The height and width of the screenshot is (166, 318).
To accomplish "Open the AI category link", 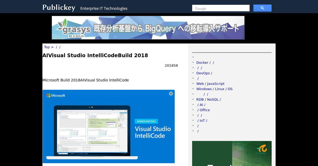I will click(201, 105).
